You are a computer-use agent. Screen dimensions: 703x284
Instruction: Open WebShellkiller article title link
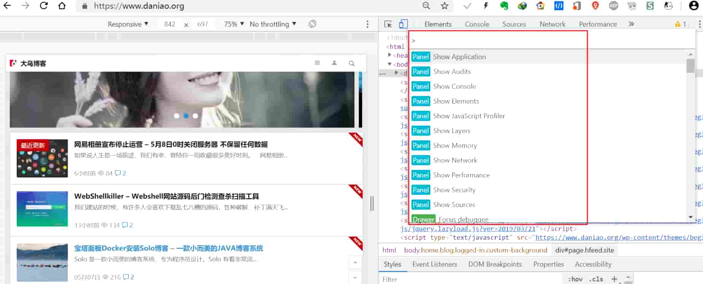(x=167, y=196)
